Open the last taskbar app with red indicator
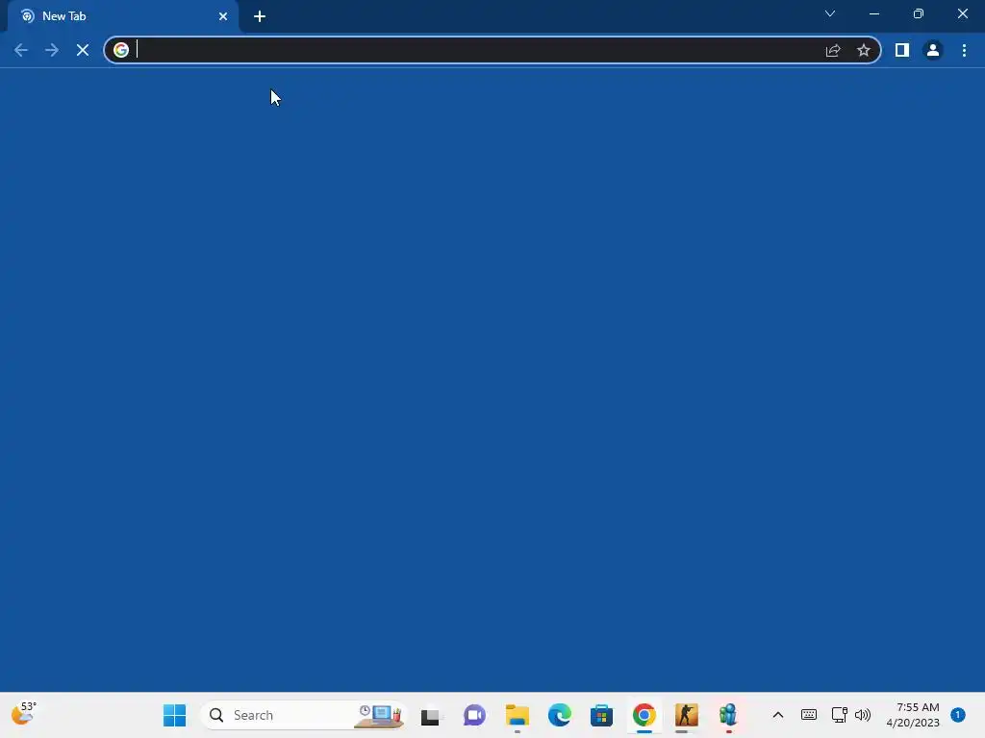Image resolution: width=985 pixels, height=738 pixels. [x=728, y=715]
